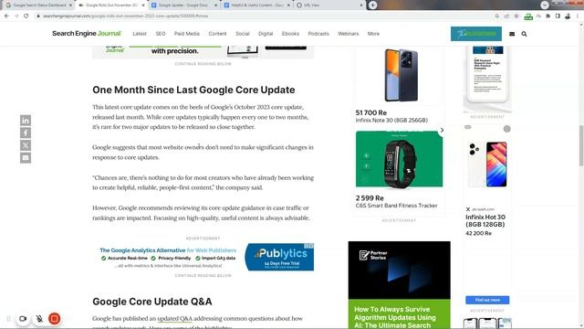Open the Latest menu
This screenshot has height=329, width=584.
click(140, 34)
